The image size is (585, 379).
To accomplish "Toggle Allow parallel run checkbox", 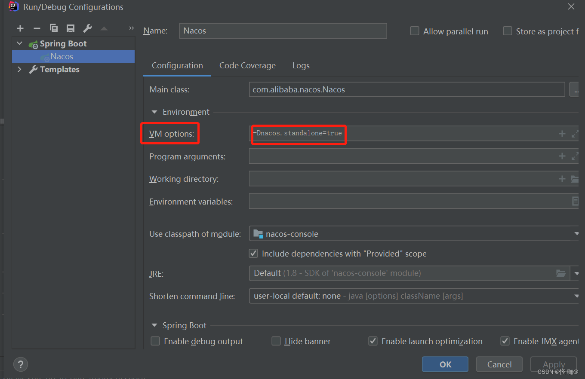I will (x=415, y=31).
